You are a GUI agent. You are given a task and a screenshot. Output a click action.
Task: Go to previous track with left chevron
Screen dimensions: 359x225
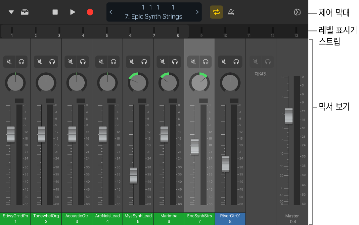click(111, 12)
